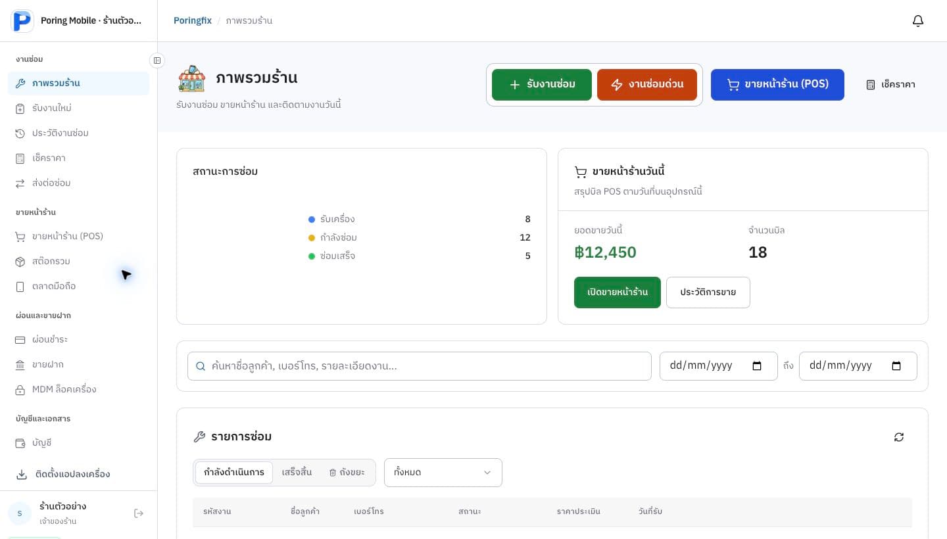The image size is (947, 539).
Task: Switch to the เสร็จสิ้น tab
Action: click(297, 473)
